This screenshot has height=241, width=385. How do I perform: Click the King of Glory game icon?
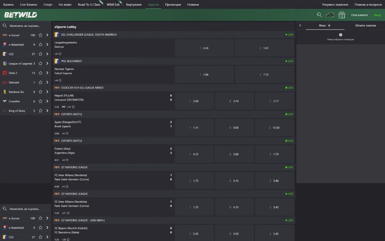(5, 111)
